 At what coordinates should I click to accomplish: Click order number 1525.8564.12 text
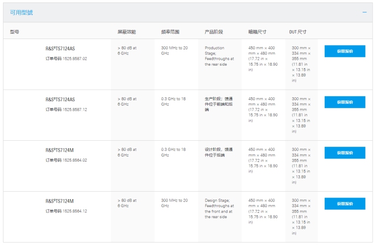click(x=66, y=211)
